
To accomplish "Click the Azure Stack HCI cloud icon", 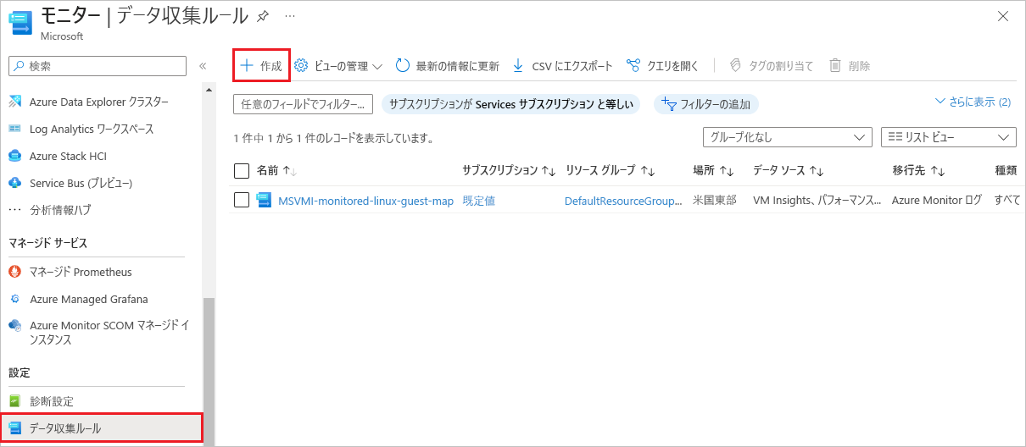I will [14, 156].
